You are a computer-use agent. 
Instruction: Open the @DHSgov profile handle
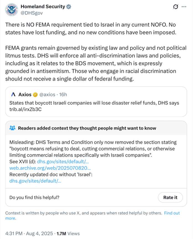pos(32,13)
